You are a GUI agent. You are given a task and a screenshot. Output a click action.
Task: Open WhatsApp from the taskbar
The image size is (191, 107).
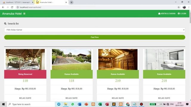[x=73, y=104]
